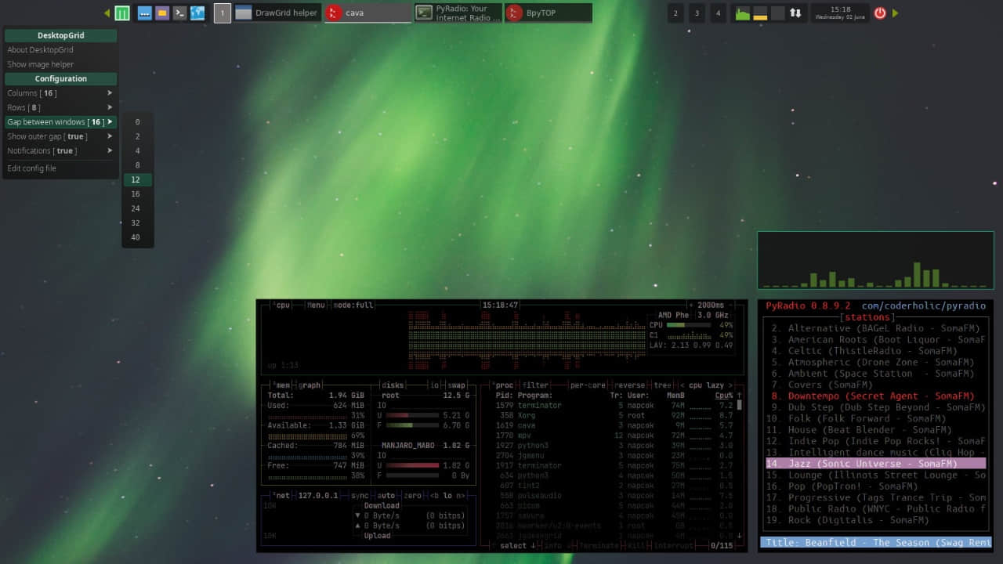
Task: Click the up/down network arrows tray icon
Action: coord(796,13)
